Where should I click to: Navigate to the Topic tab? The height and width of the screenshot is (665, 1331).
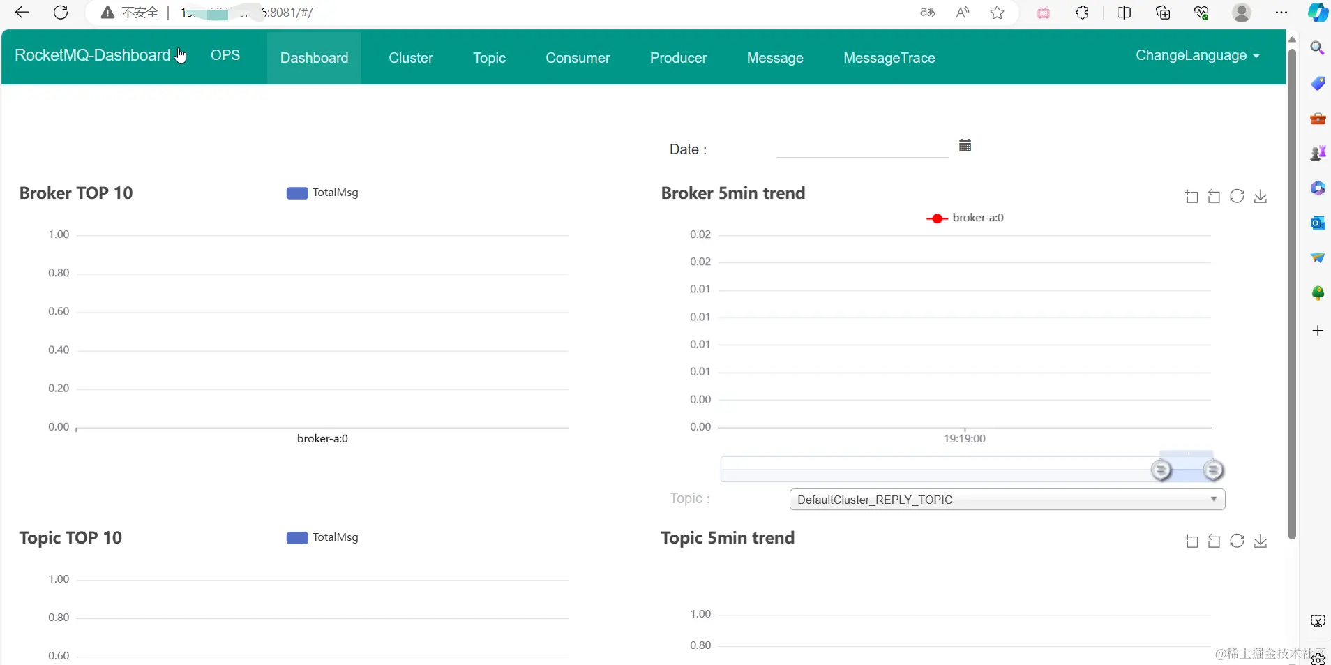point(490,58)
